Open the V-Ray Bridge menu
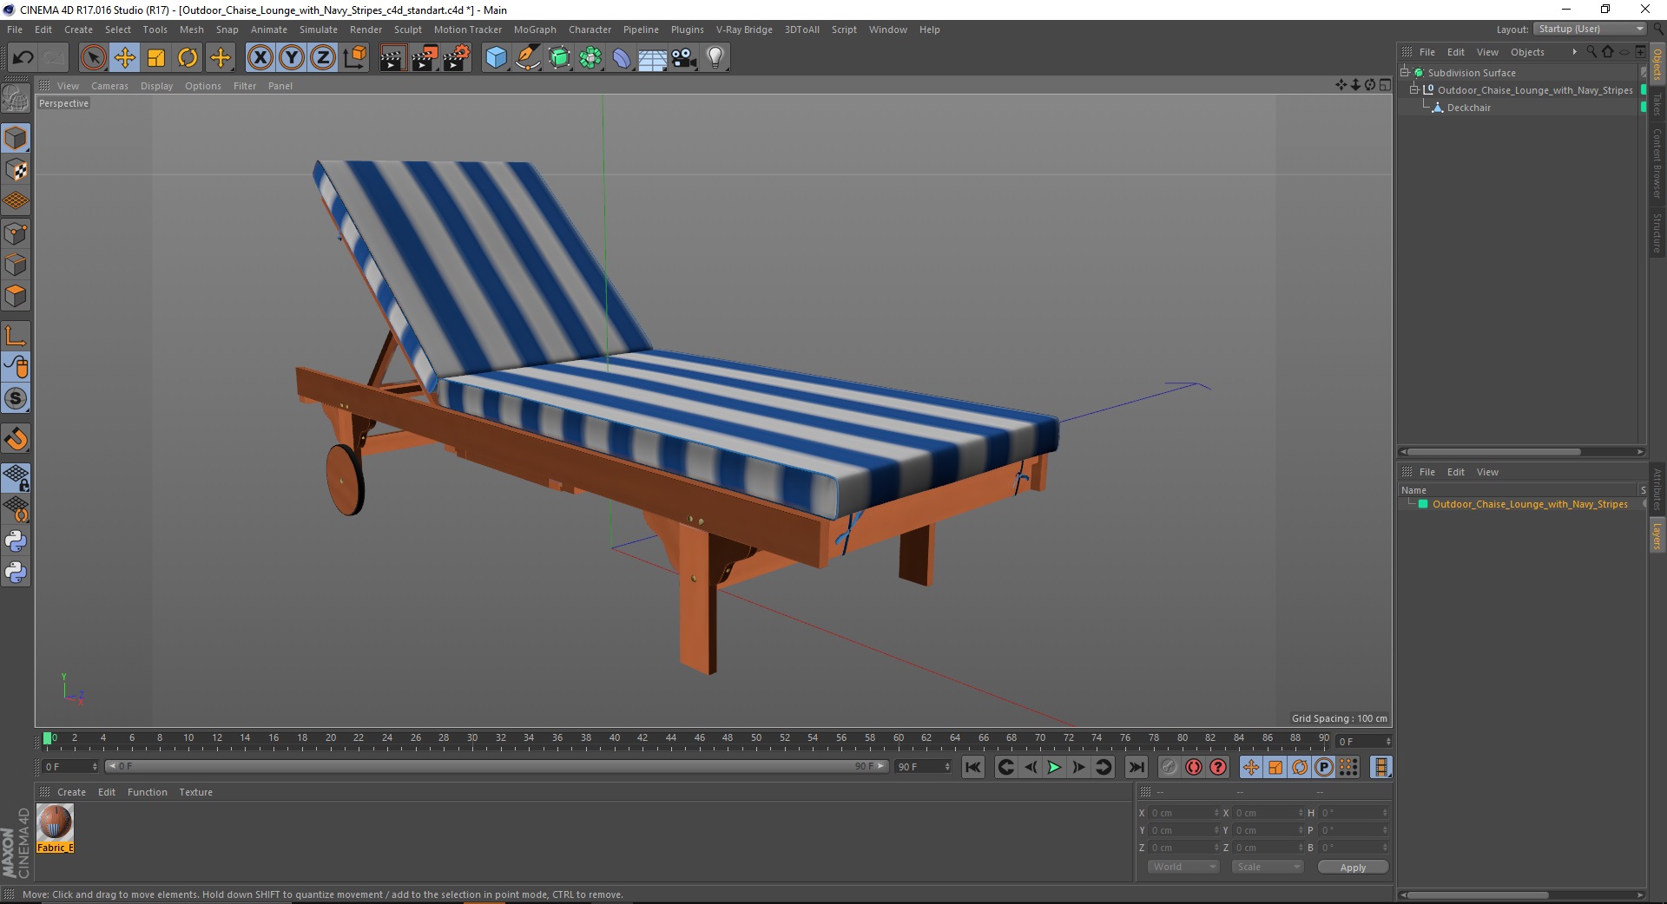The width and height of the screenshot is (1667, 904). point(744,29)
